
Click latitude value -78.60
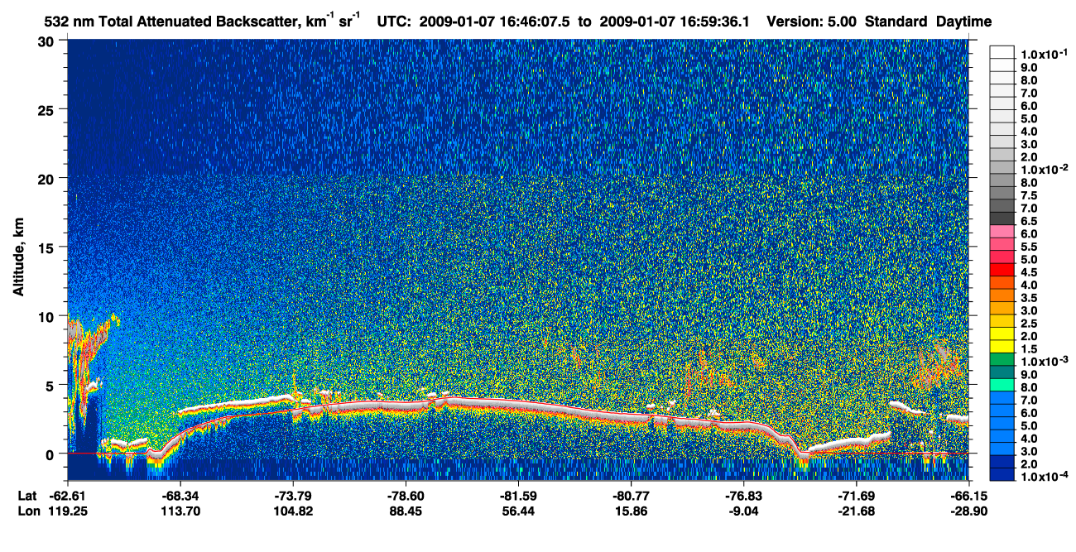click(x=406, y=495)
